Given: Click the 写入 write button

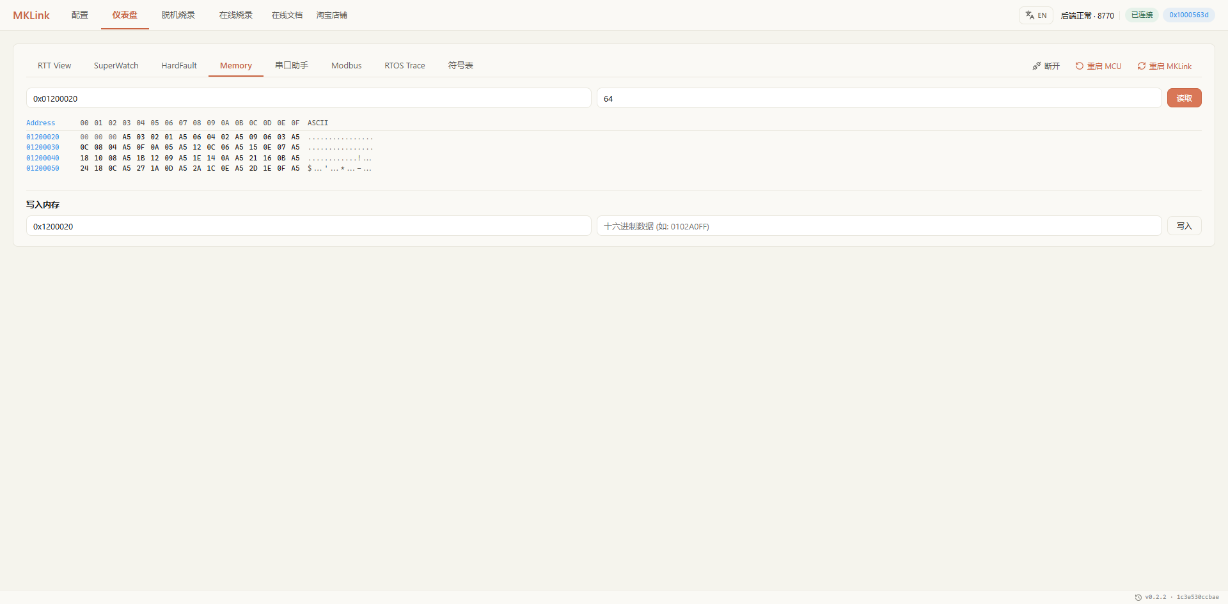Looking at the screenshot, I should pyautogui.click(x=1184, y=226).
